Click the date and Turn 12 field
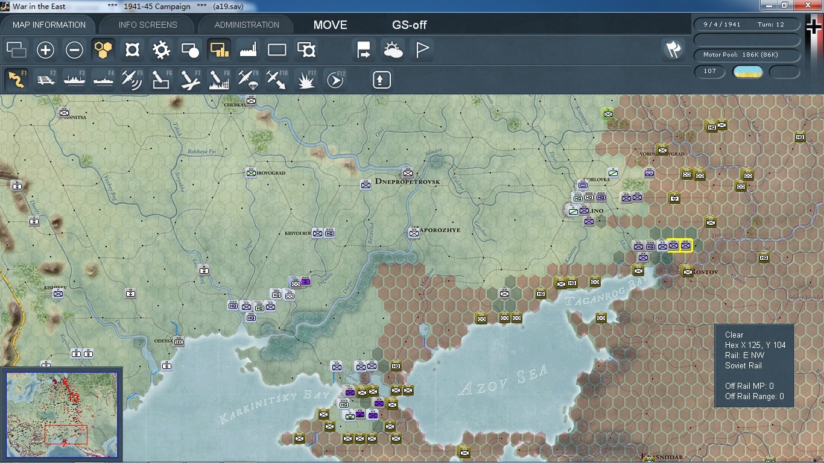 (747, 25)
